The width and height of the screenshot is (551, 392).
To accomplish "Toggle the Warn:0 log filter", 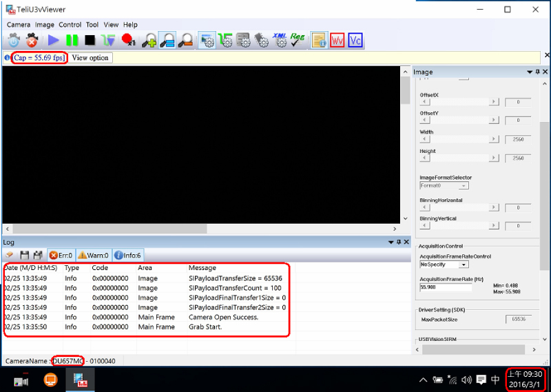I will [x=93, y=255].
